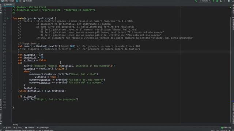This screenshot has width=234, height=131.
Task: Run the program with the green play icon
Action: point(214,1)
